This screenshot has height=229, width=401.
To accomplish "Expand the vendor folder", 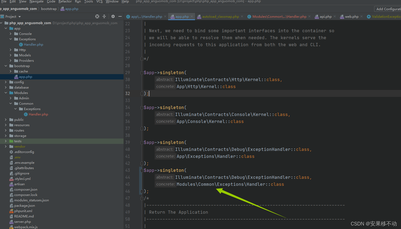I will tap(6, 146).
